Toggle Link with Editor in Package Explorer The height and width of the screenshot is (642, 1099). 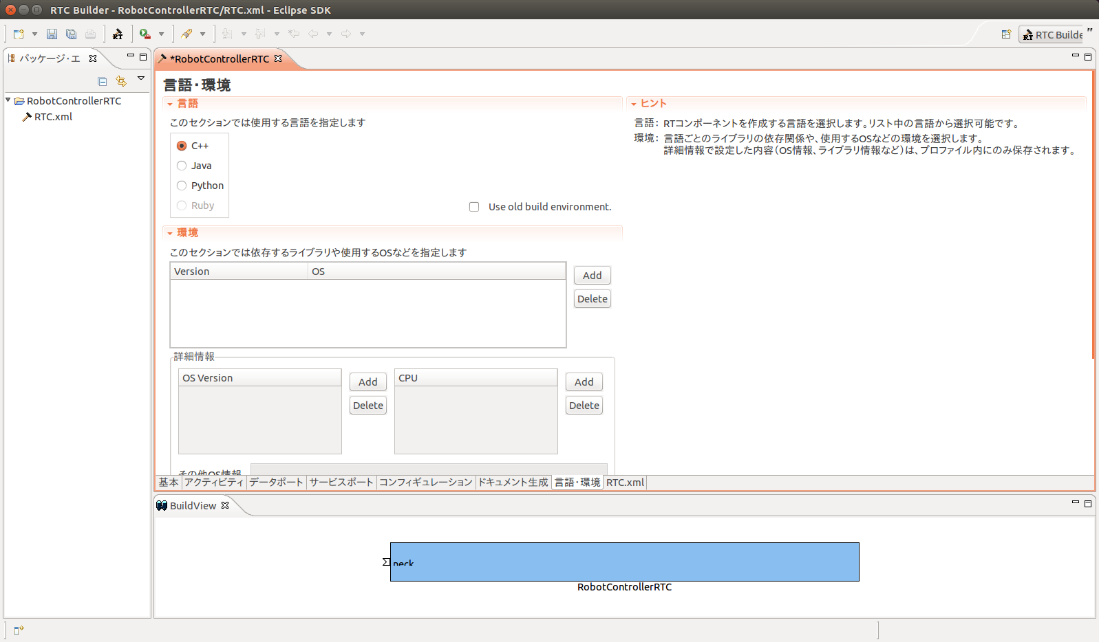click(121, 81)
